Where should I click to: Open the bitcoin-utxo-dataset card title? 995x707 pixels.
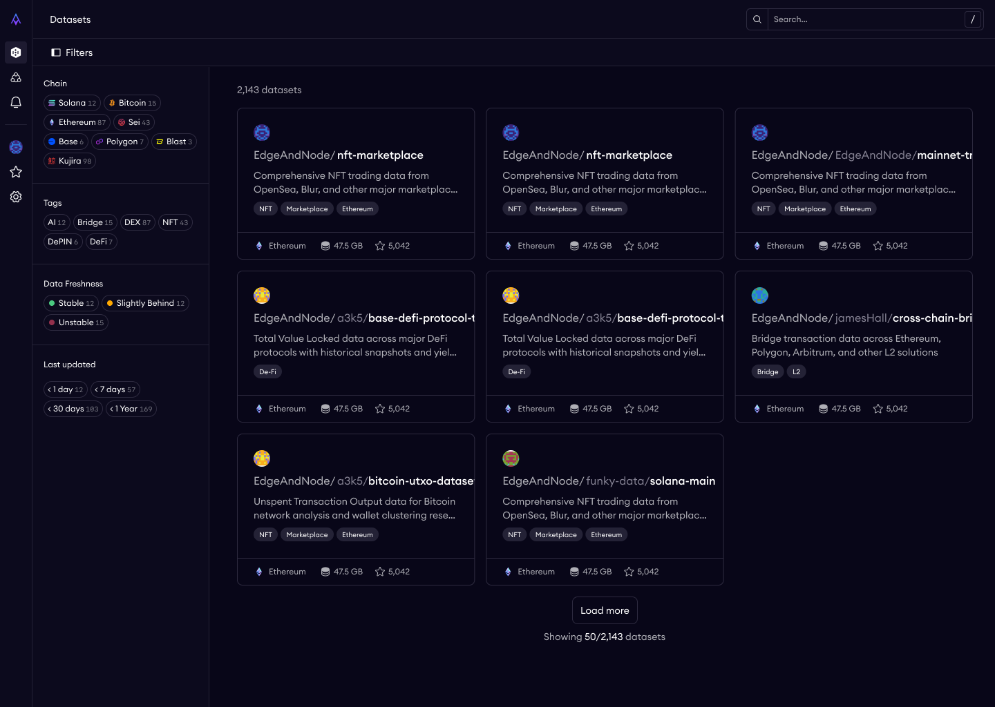tap(420, 481)
